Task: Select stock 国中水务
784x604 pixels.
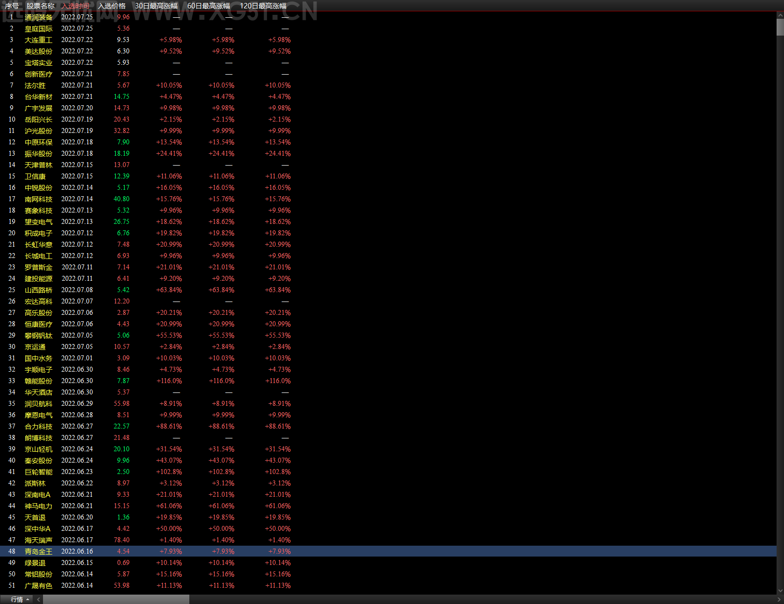Action: click(x=39, y=358)
